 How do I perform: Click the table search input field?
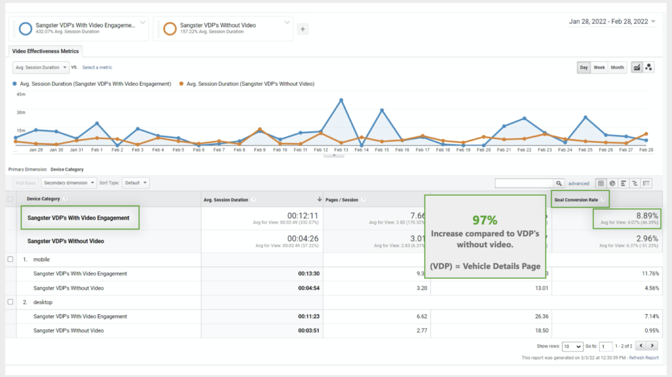[524, 184]
